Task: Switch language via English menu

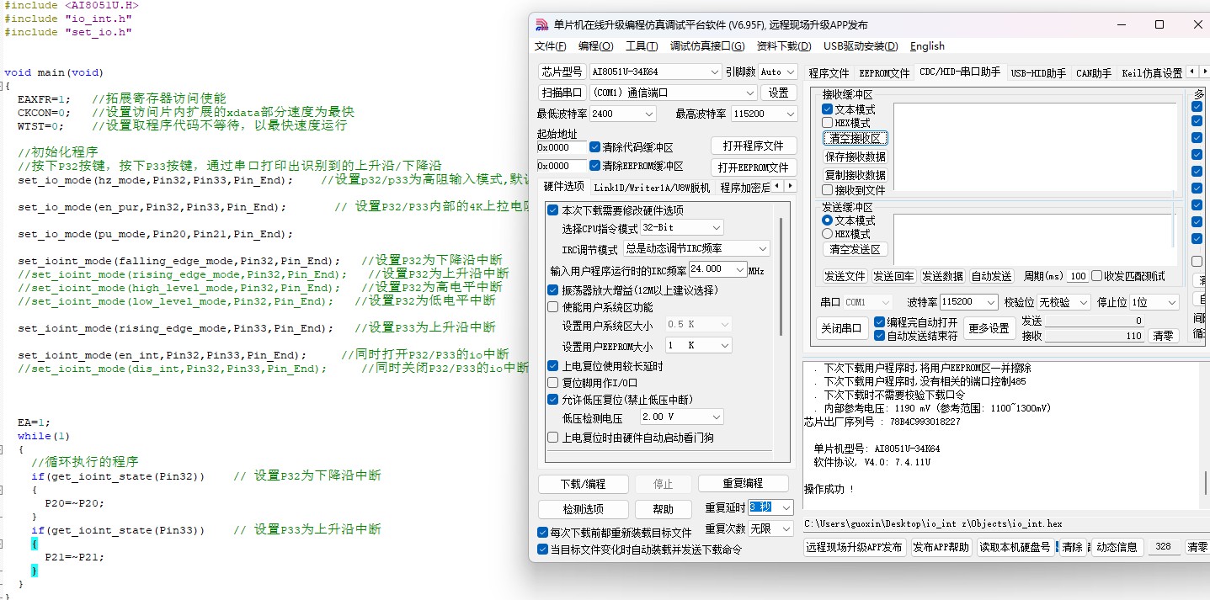Action: tap(927, 46)
